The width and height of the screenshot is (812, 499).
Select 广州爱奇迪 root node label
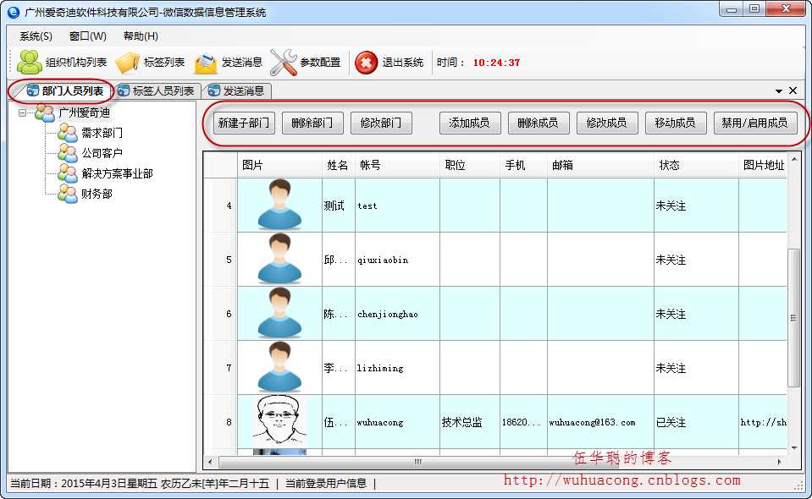pos(84,112)
